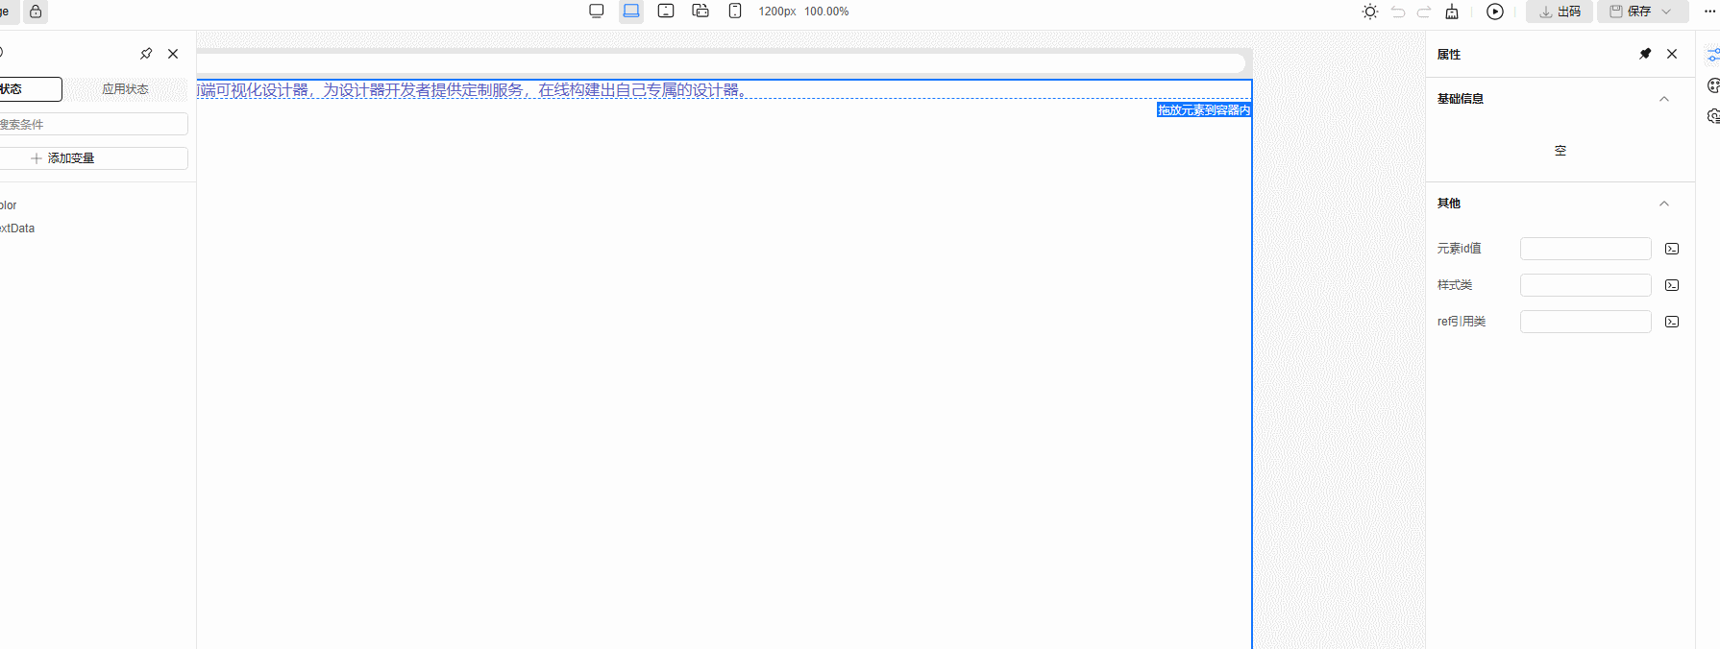Unpin the 属性 properties panel

(x=1645, y=54)
